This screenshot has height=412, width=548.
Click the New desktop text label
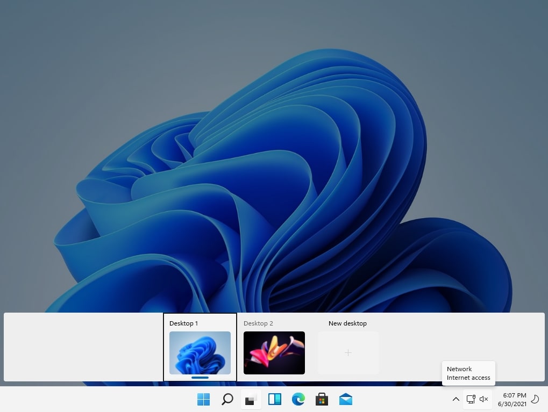pos(347,323)
